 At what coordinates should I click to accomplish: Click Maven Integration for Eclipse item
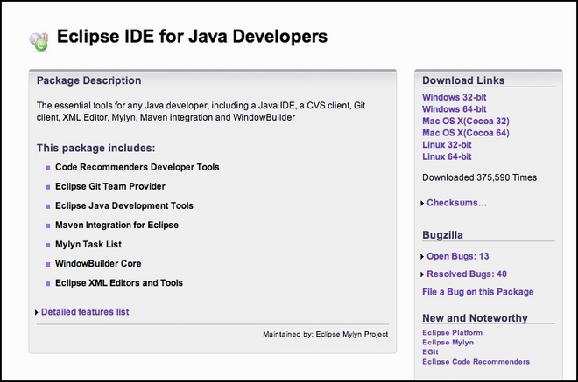click(116, 225)
